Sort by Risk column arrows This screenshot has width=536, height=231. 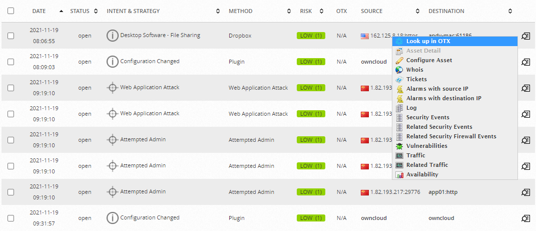[x=321, y=11]
